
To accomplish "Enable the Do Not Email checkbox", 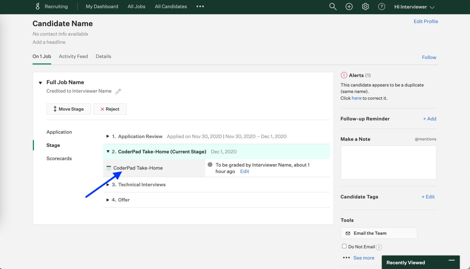I will [x=344, y=246].
